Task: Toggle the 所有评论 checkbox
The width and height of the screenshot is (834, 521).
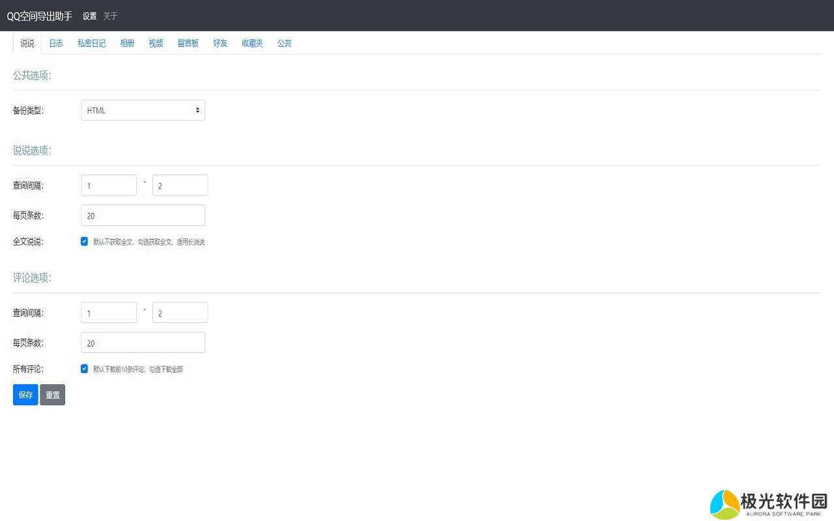Action: click(84, 369)
